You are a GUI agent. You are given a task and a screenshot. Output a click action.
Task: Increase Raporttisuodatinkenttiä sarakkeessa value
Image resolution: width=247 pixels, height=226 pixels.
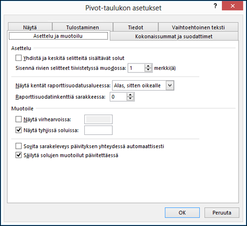[x=130, y=95]
